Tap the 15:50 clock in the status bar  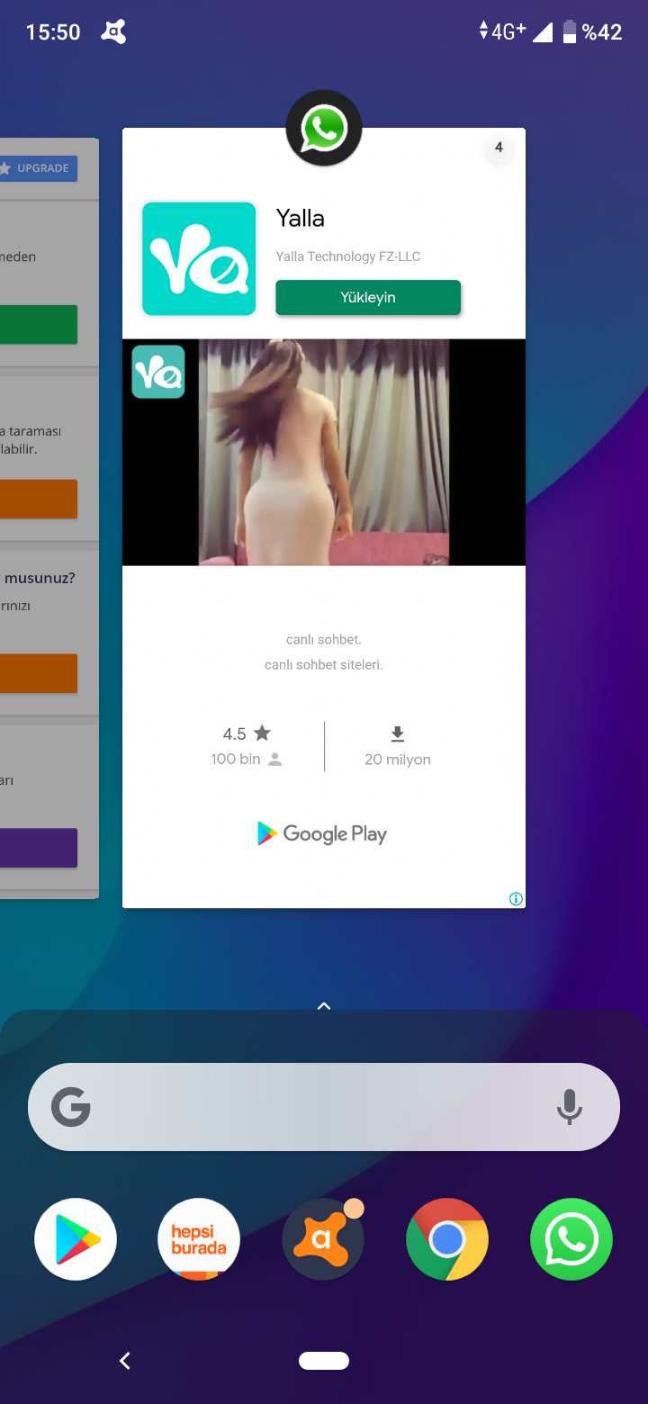tap(53, 32)
